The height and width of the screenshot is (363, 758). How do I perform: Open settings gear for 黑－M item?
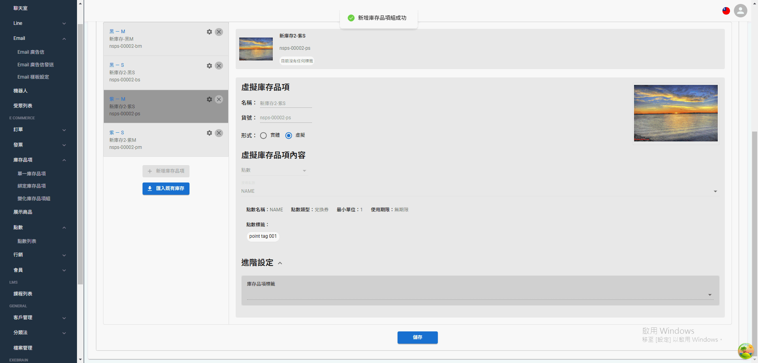209,32
